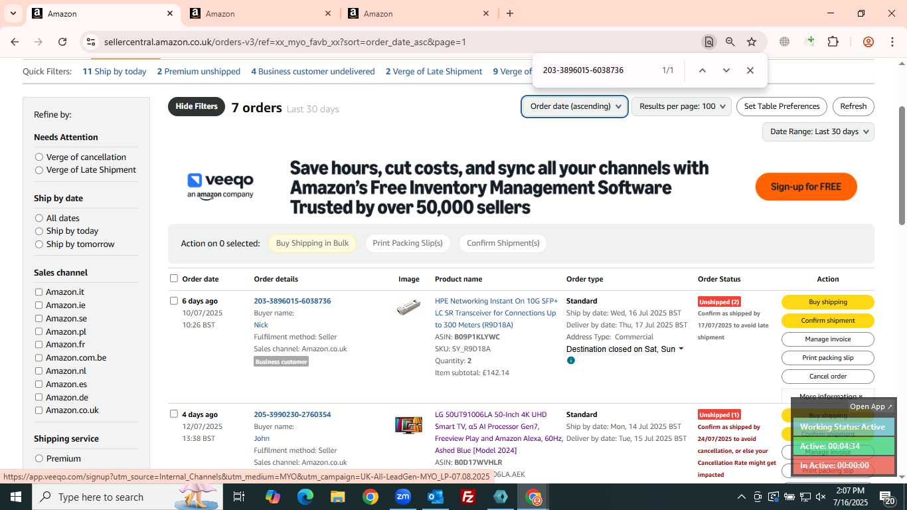907x510 pixels.
Task: Expand Destination closed on Sat, Sun details
Action: point(625,349)
